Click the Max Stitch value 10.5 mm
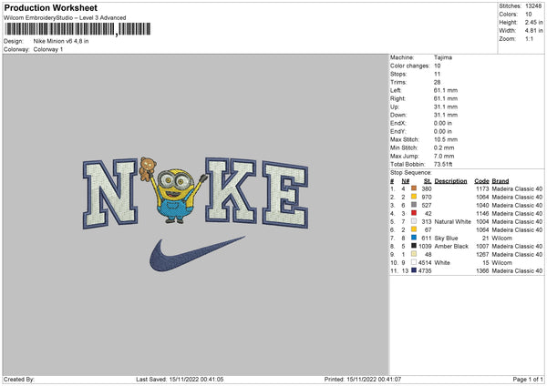Viewport: 547px width, 386px height. coord(444,139)
